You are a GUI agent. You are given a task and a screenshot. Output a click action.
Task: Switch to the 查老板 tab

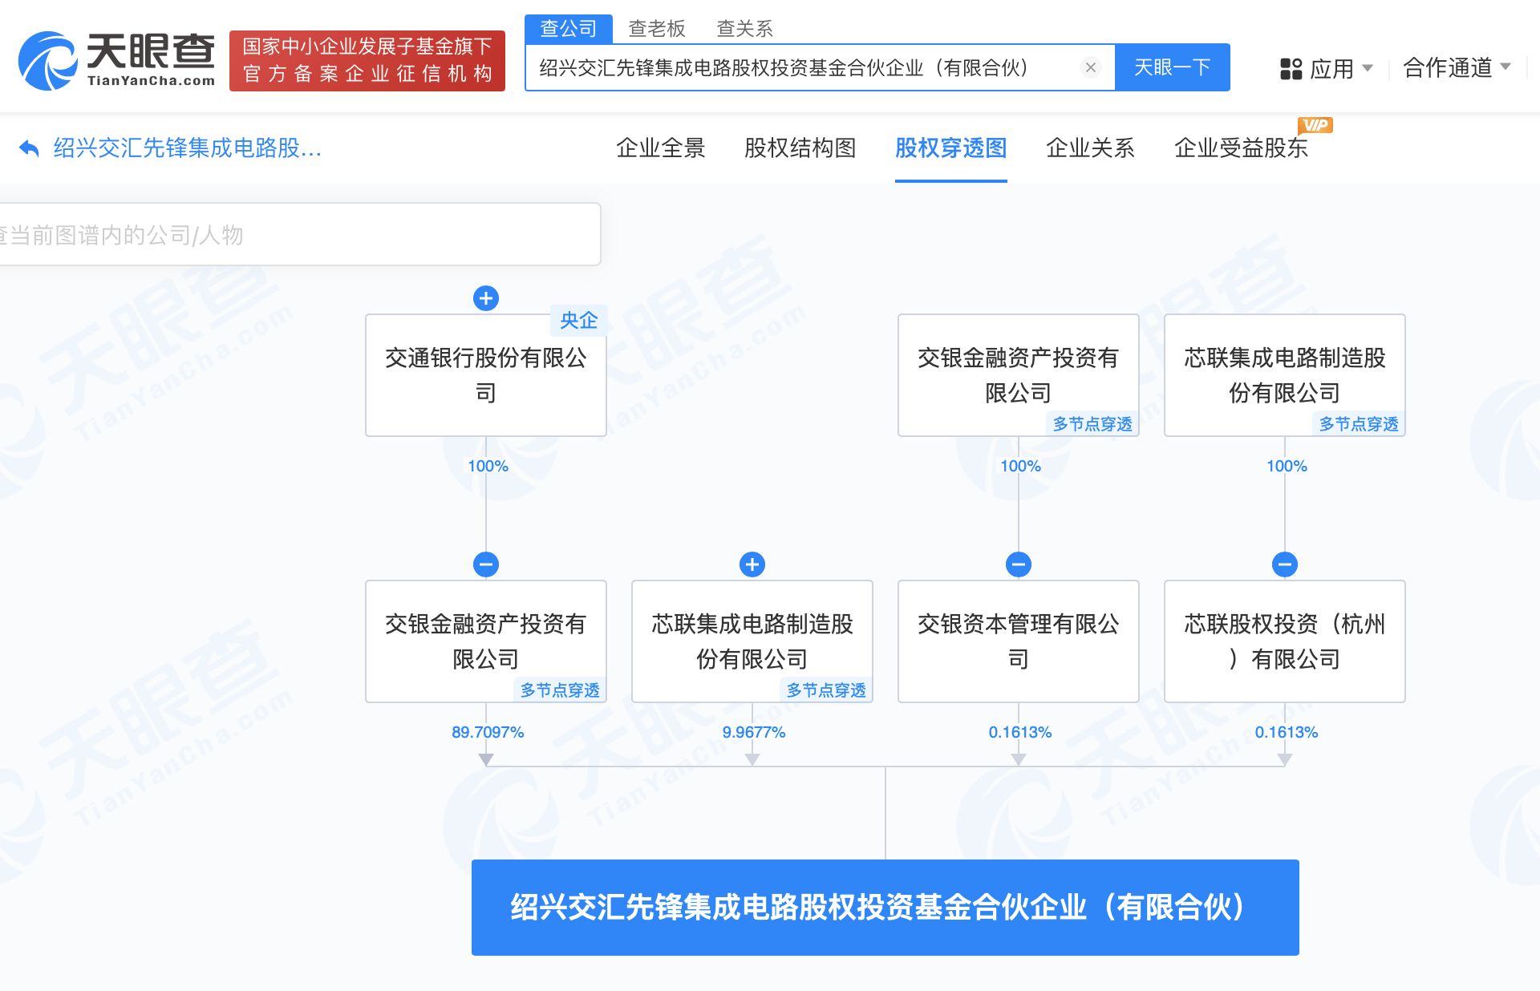pos(657,29)
